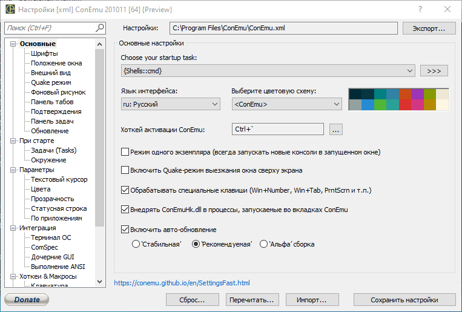
Task: Open the Прозрачность settings page
Action: coord(53,199)
